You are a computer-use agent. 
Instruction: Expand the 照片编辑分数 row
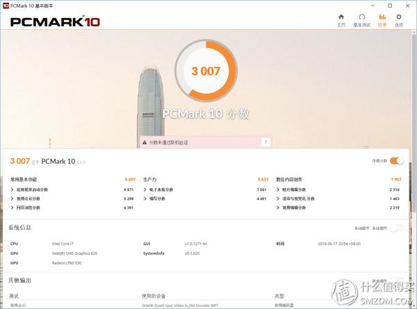(x=278, y=190)
